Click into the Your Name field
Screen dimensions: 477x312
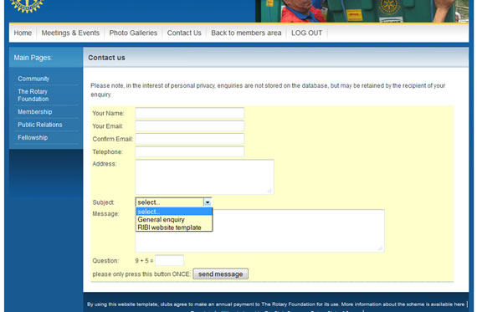click(x=189, y=113)
